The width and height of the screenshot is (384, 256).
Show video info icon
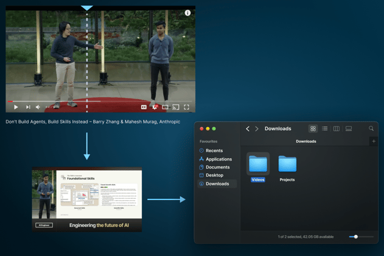coord(187,13)
